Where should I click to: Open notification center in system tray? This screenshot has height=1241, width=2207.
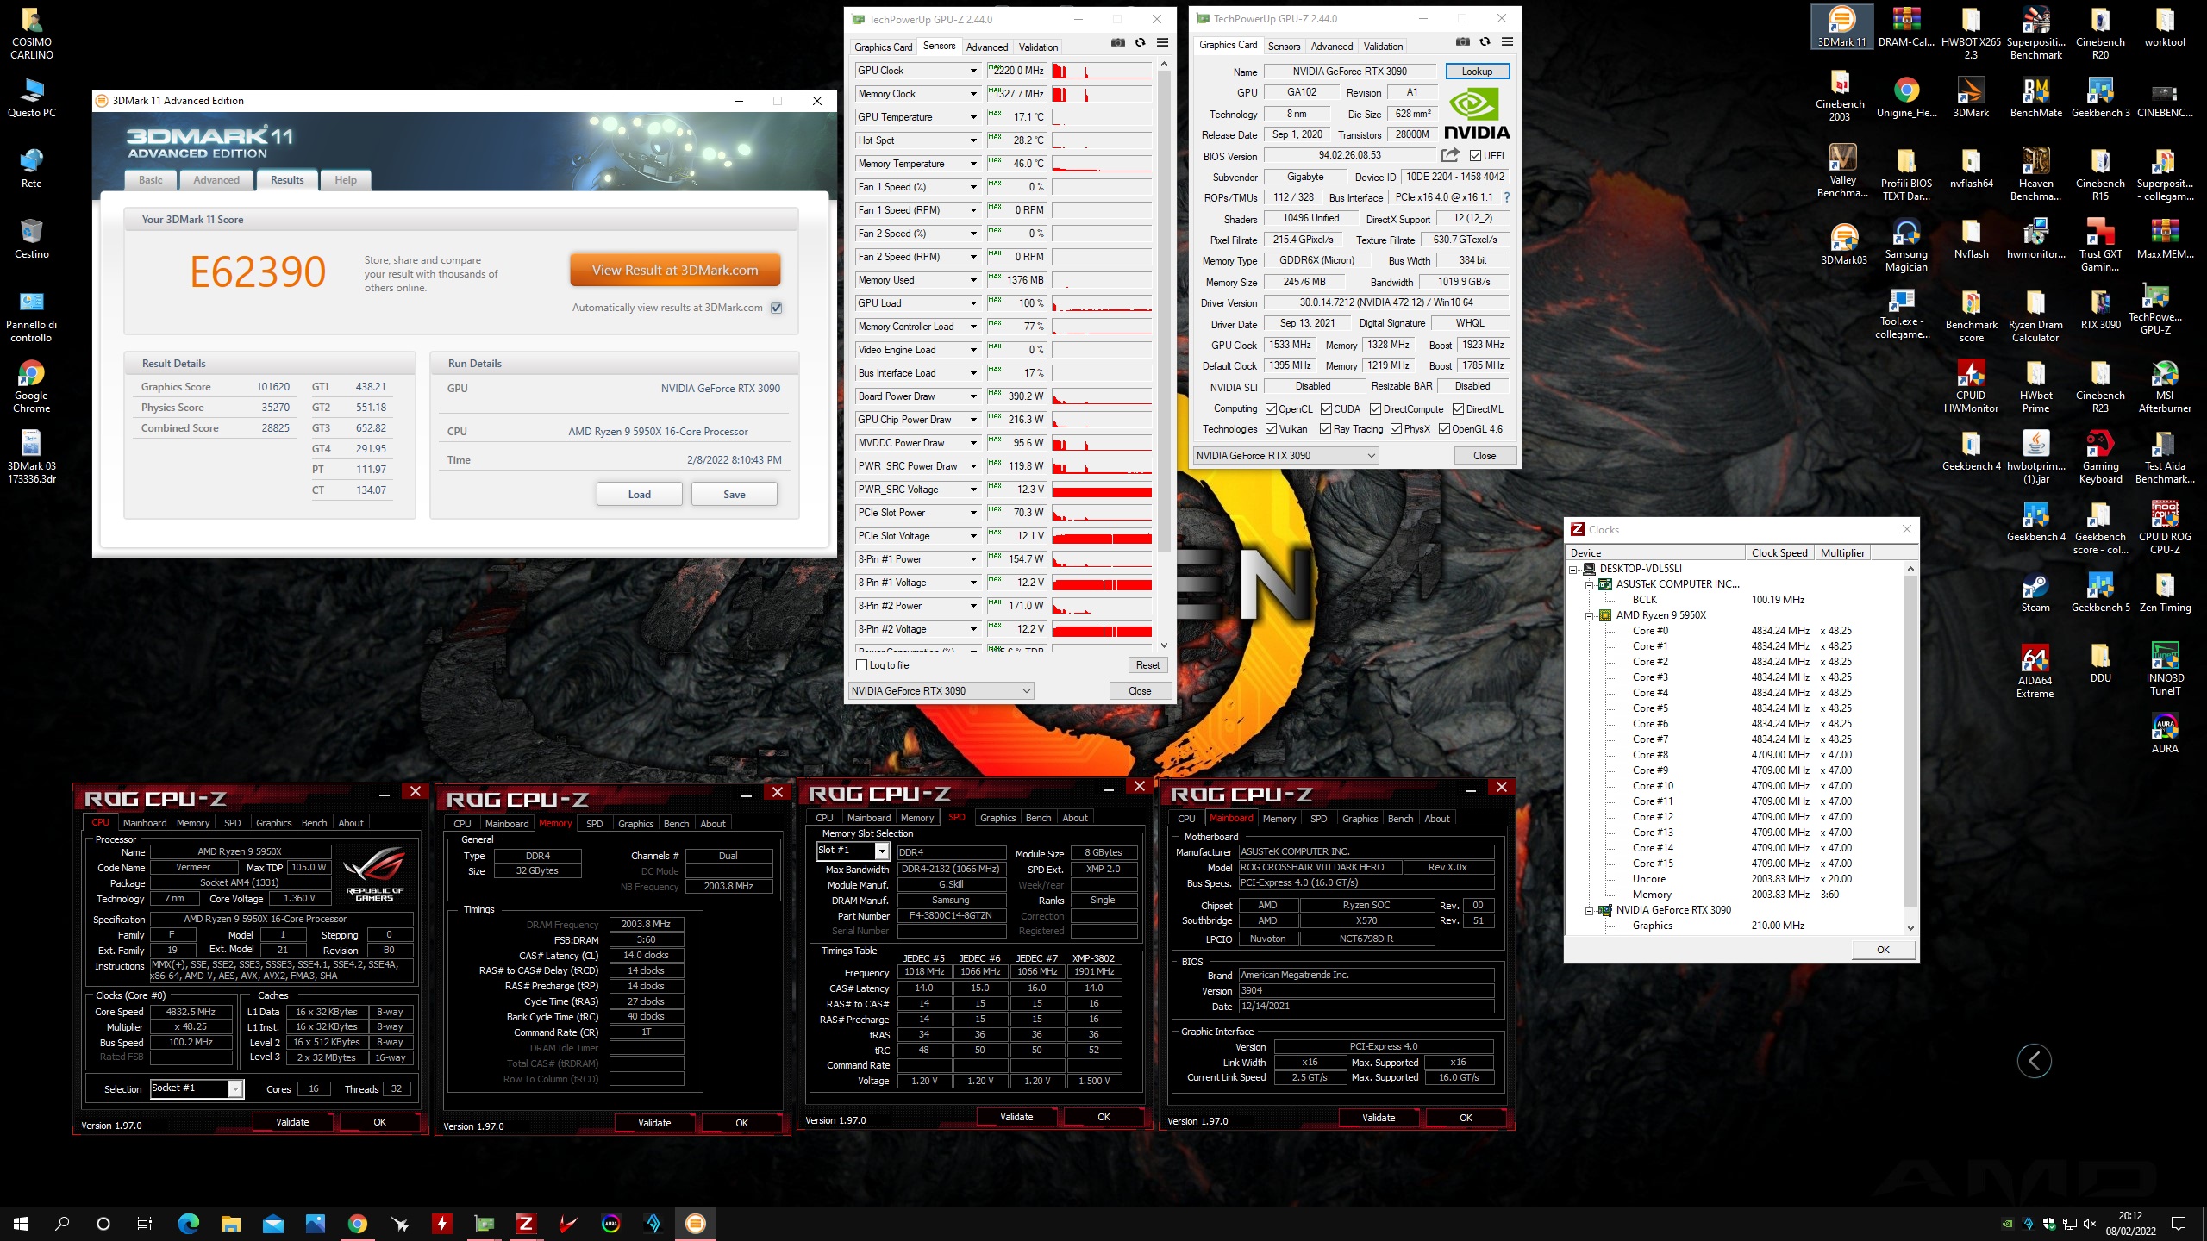[2179, 1223]
